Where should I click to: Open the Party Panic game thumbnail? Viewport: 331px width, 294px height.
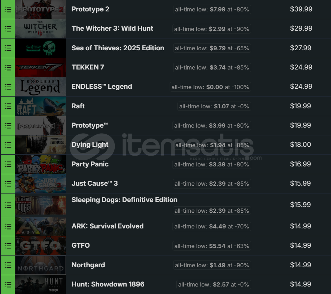(41, 164)
